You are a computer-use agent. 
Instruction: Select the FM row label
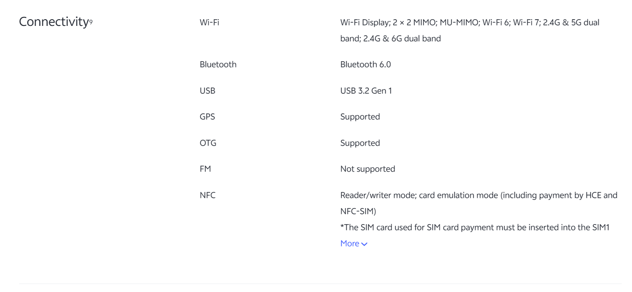coord(205,169)
